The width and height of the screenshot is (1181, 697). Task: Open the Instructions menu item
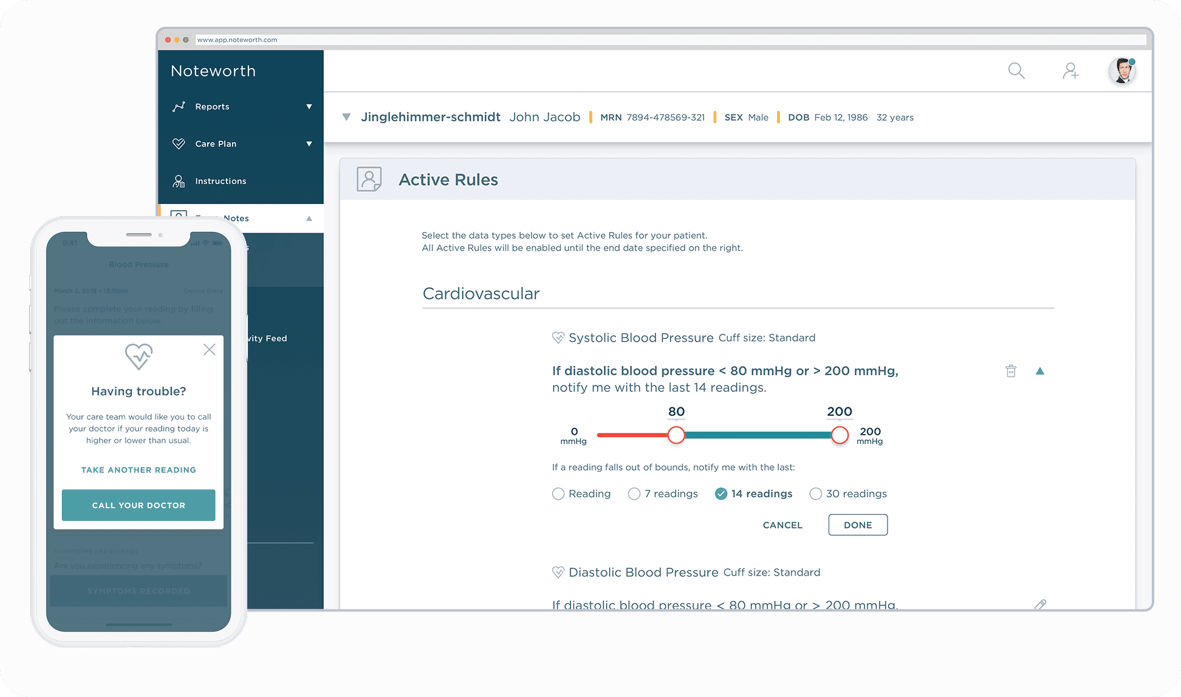221,181
